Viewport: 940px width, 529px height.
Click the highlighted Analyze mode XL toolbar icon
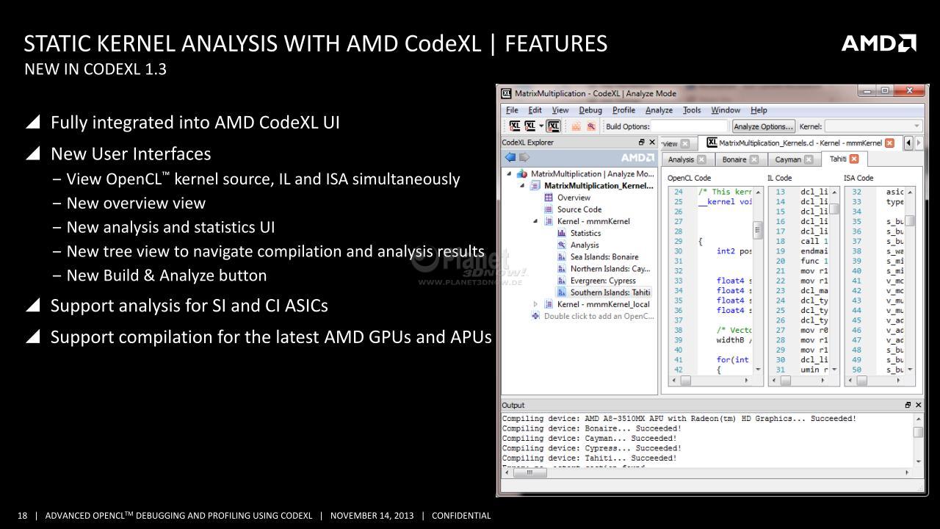click(x=553, y=126)
